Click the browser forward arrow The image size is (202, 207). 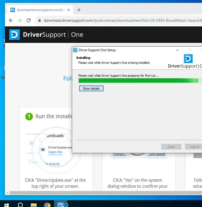click(x=20, y=20)
